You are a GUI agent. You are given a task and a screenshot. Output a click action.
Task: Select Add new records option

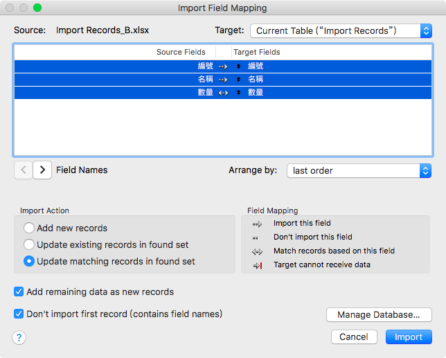tap(29, 228)
